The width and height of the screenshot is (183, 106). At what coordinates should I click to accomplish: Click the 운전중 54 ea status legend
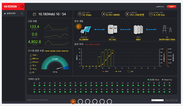tap(153, 80)
